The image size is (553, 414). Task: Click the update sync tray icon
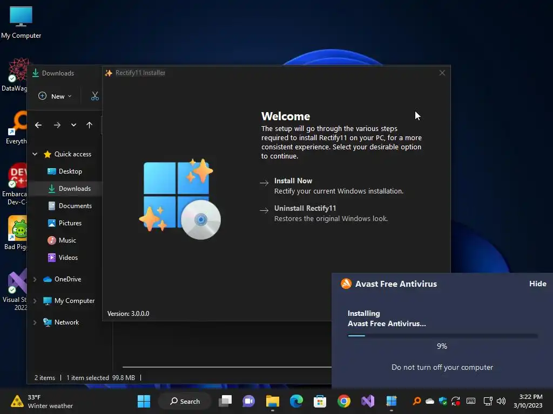tap(456, 401)
